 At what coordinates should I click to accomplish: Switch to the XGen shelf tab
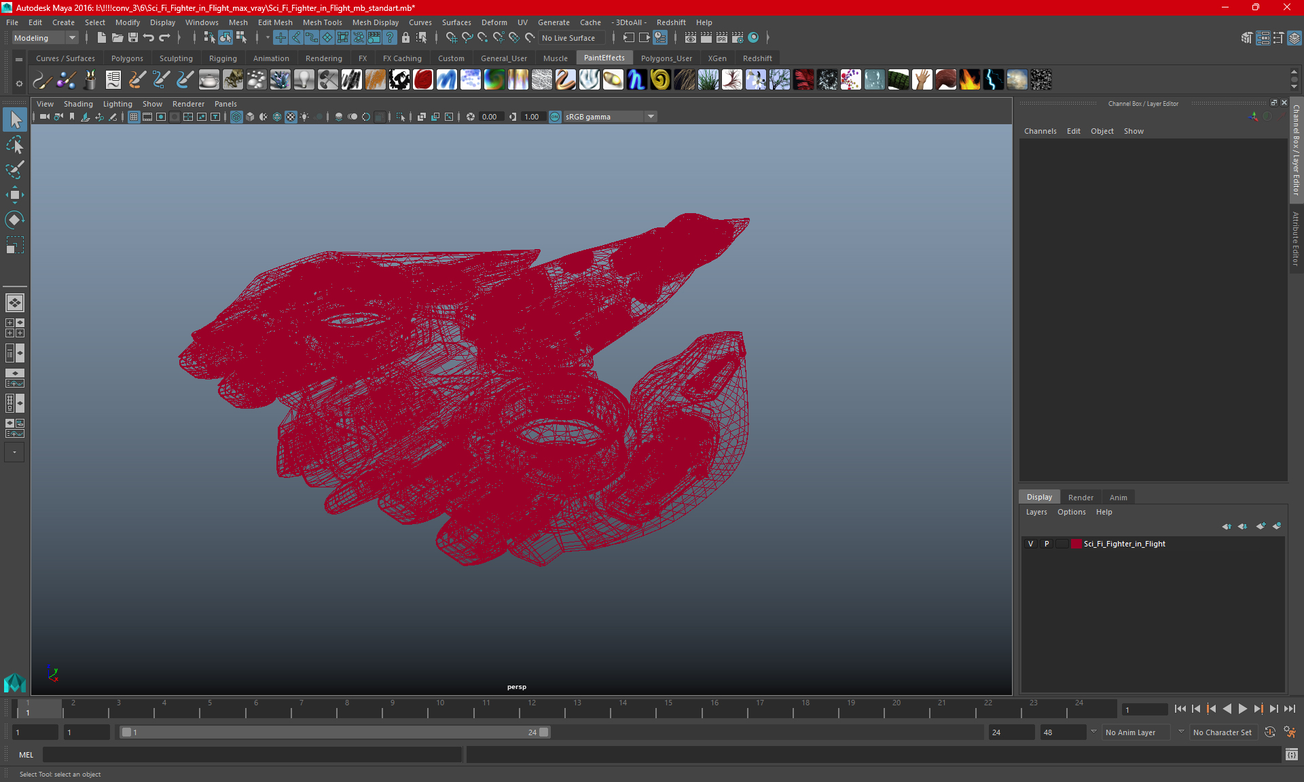717,58
